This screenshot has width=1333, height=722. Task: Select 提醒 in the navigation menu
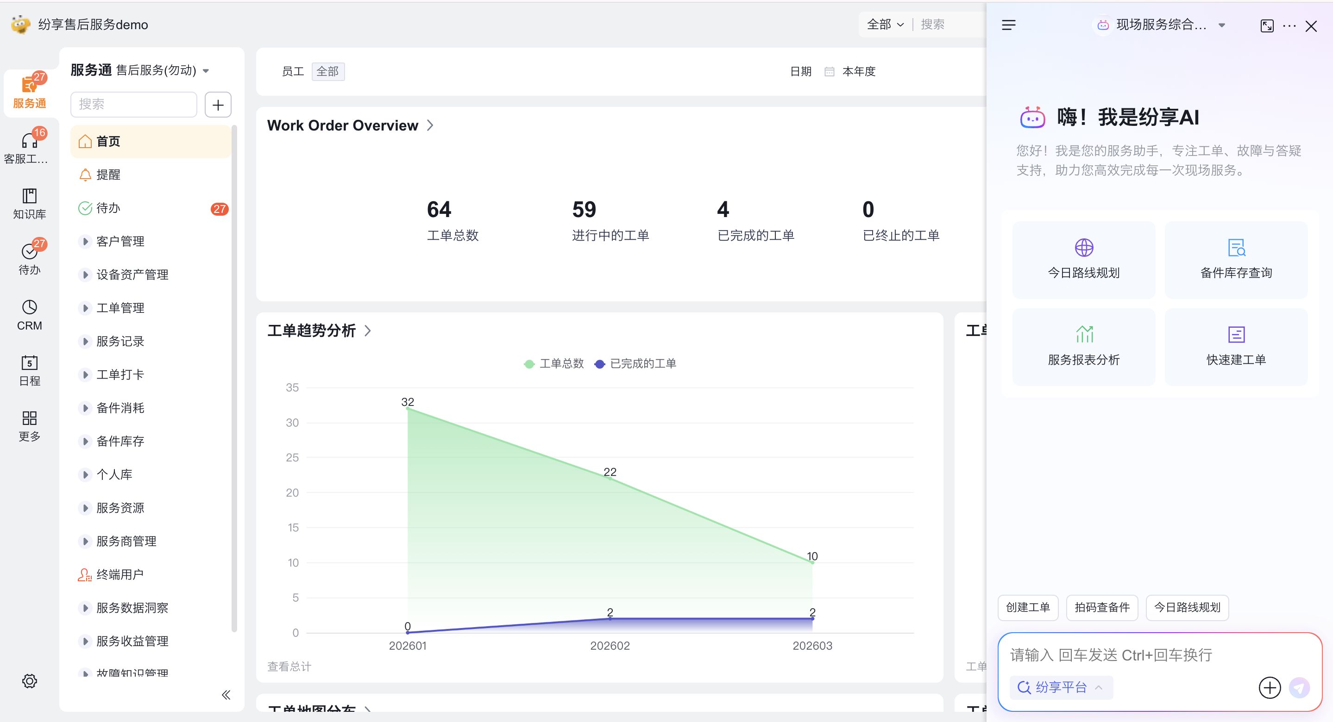[108, 175]
